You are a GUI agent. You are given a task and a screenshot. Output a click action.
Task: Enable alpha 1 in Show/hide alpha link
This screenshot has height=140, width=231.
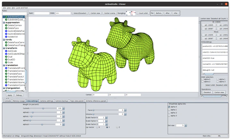169,110
